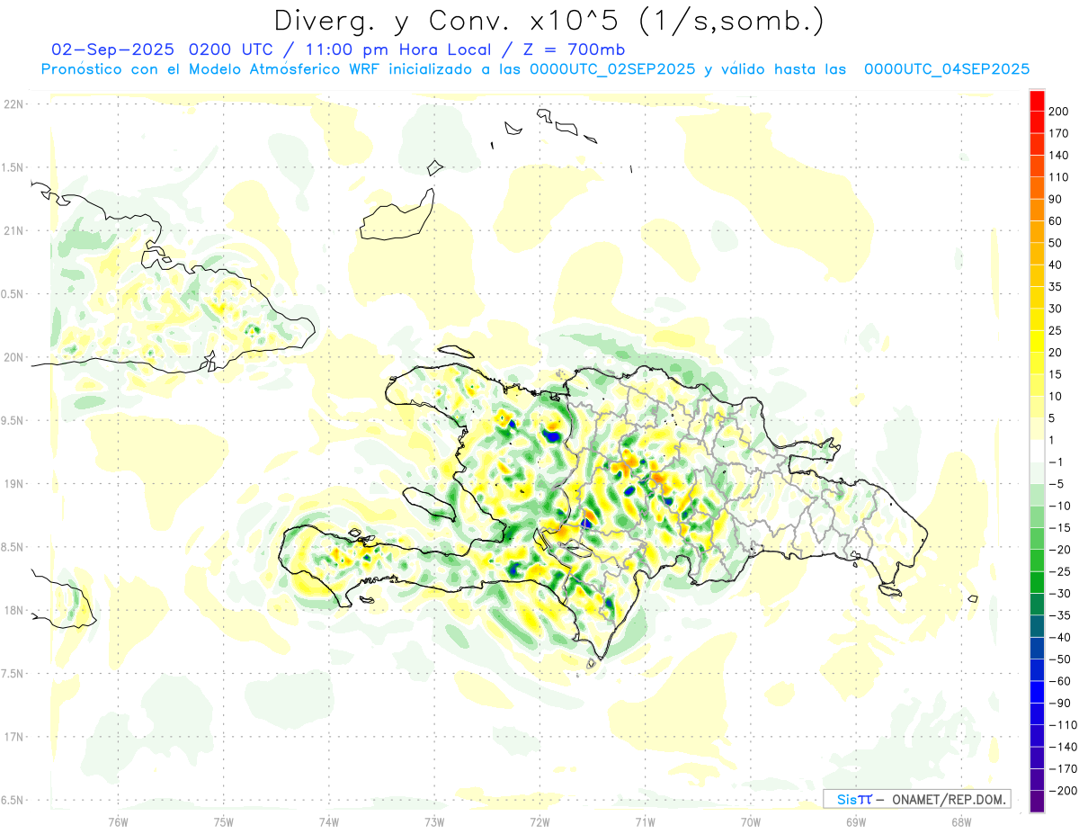Click the '72W' longitude label
Screen dimensions: 1079x834
[539, 821]
